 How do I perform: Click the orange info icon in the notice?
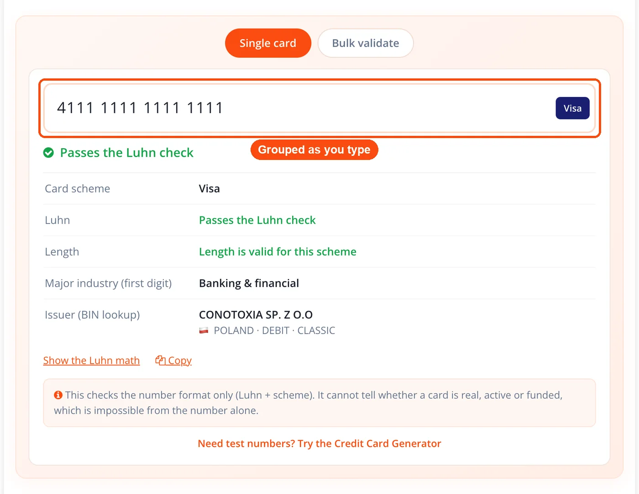click(58, 395)
